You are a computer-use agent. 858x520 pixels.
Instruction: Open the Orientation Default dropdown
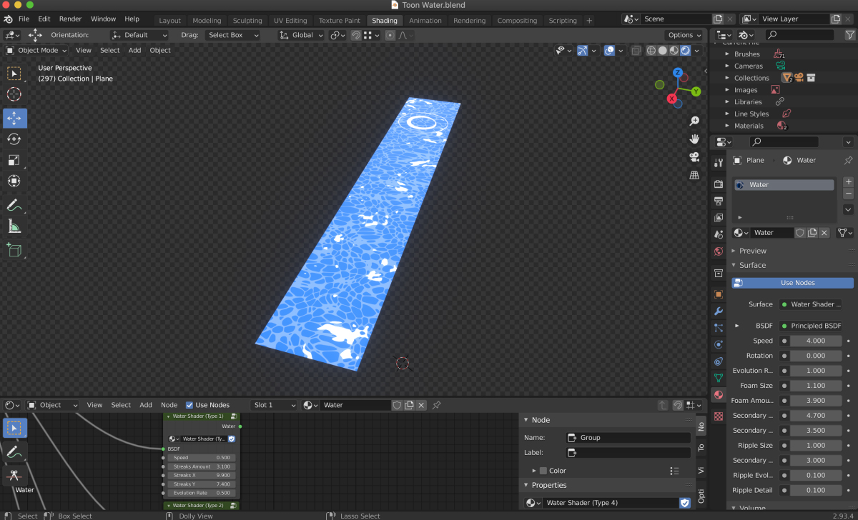tap(140, 35)
